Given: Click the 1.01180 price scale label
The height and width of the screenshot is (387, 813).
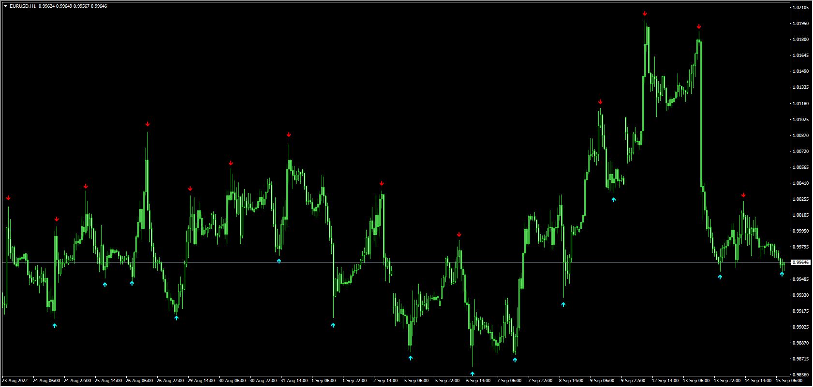Looking at the screenshot, I should coord(801,104).
